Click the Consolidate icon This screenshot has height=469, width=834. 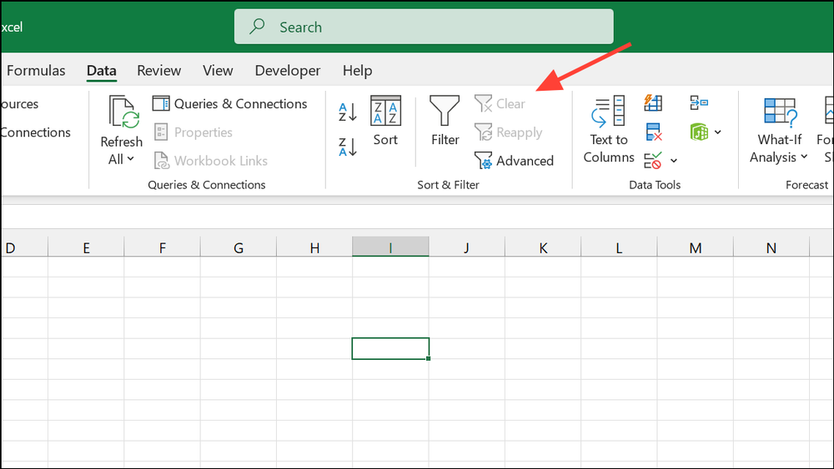(699, 102)
